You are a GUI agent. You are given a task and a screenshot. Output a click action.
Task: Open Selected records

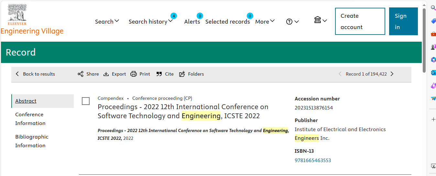point(228,21)
